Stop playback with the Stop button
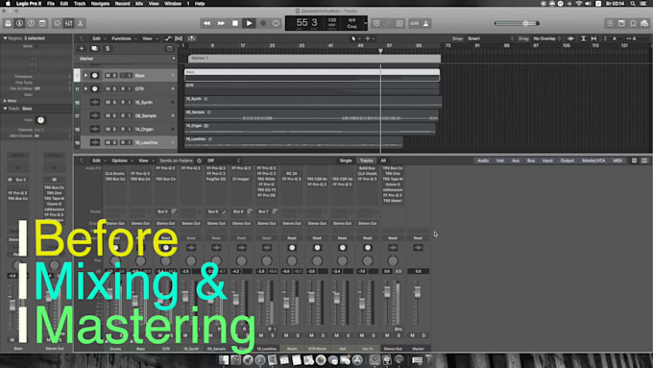 235,23
